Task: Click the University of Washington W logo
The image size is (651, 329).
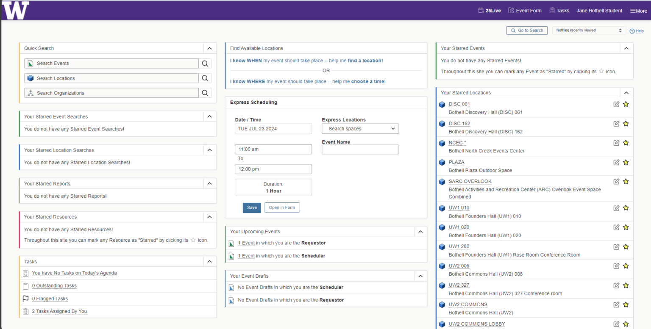Action: click(16, 10)
